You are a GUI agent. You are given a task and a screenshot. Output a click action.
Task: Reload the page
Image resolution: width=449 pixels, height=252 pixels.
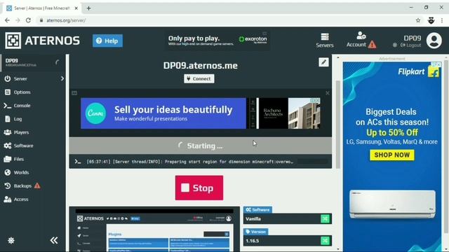[x=28, y=20]
